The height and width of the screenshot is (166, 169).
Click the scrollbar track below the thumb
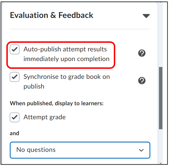click(x=161, y=146)
